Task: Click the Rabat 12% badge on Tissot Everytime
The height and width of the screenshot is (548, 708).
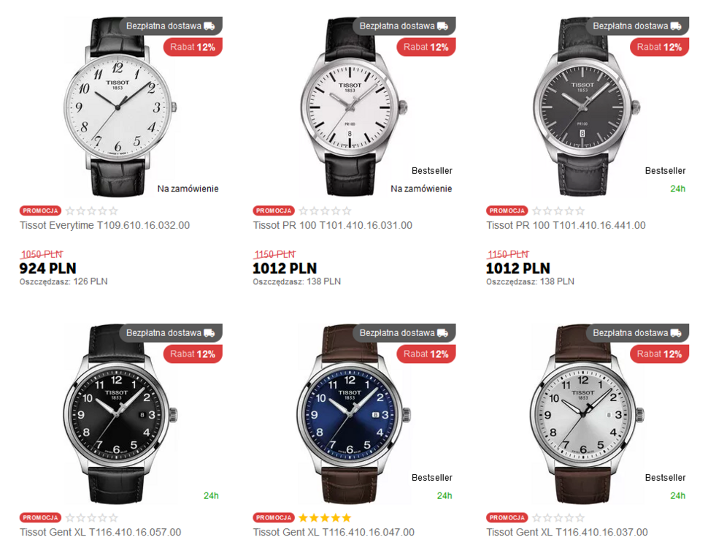Action: pos(193,47)
